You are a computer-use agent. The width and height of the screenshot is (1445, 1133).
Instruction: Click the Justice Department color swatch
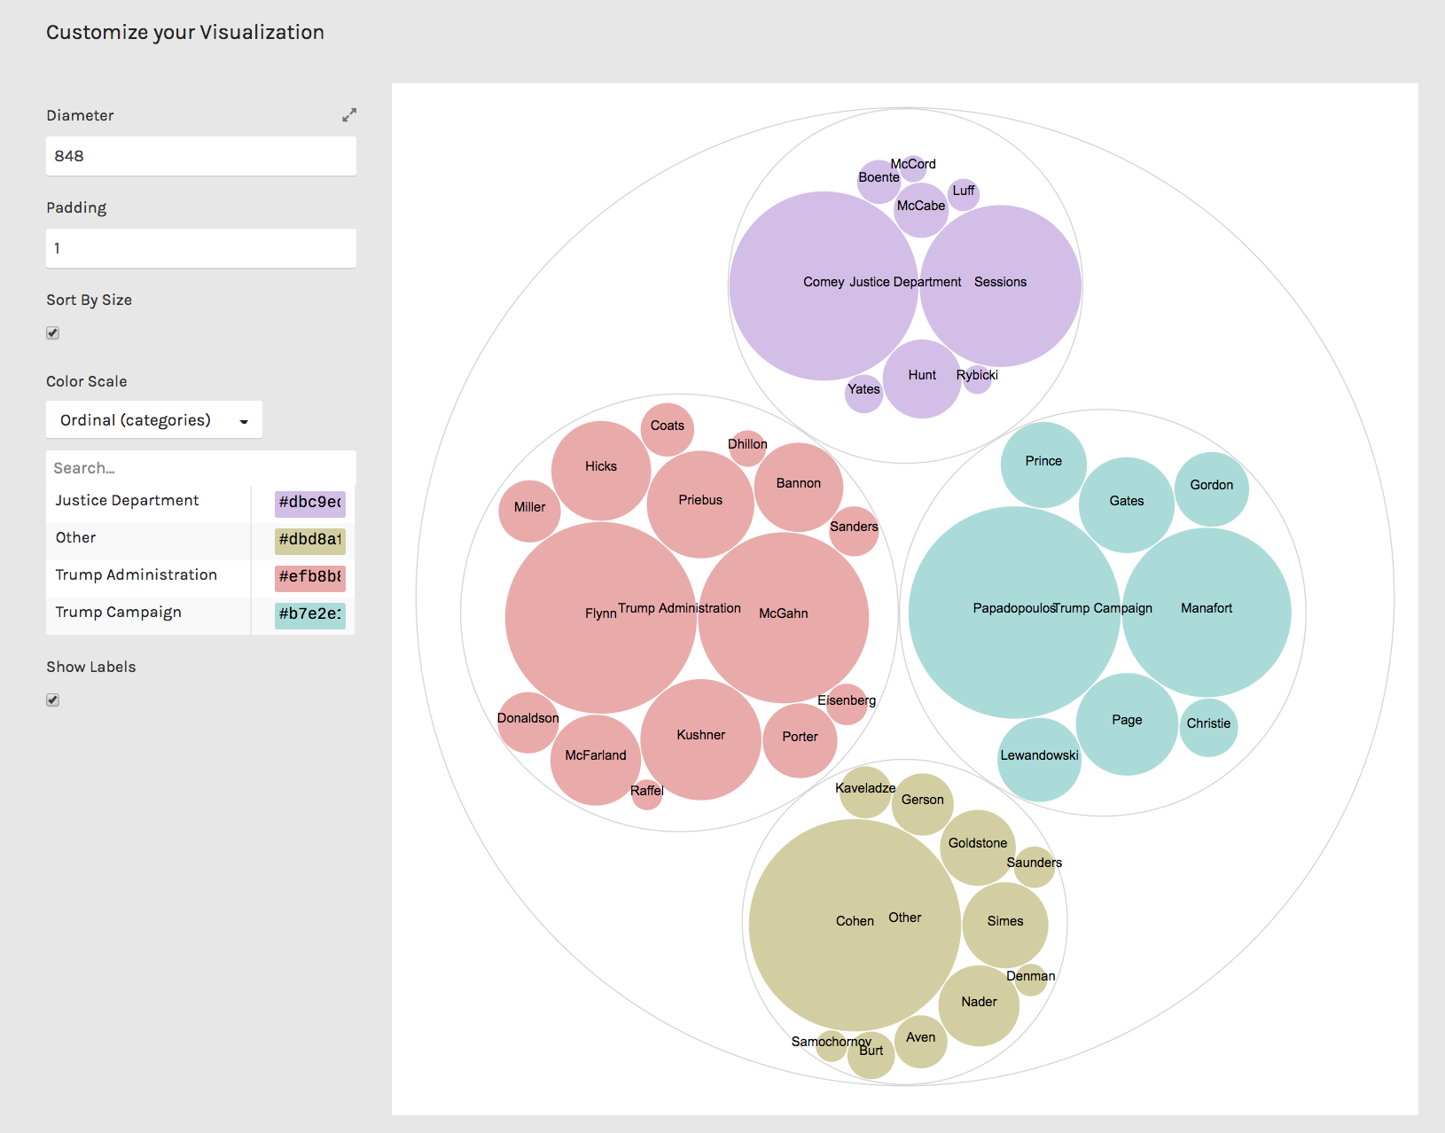(x=309, y=503)
